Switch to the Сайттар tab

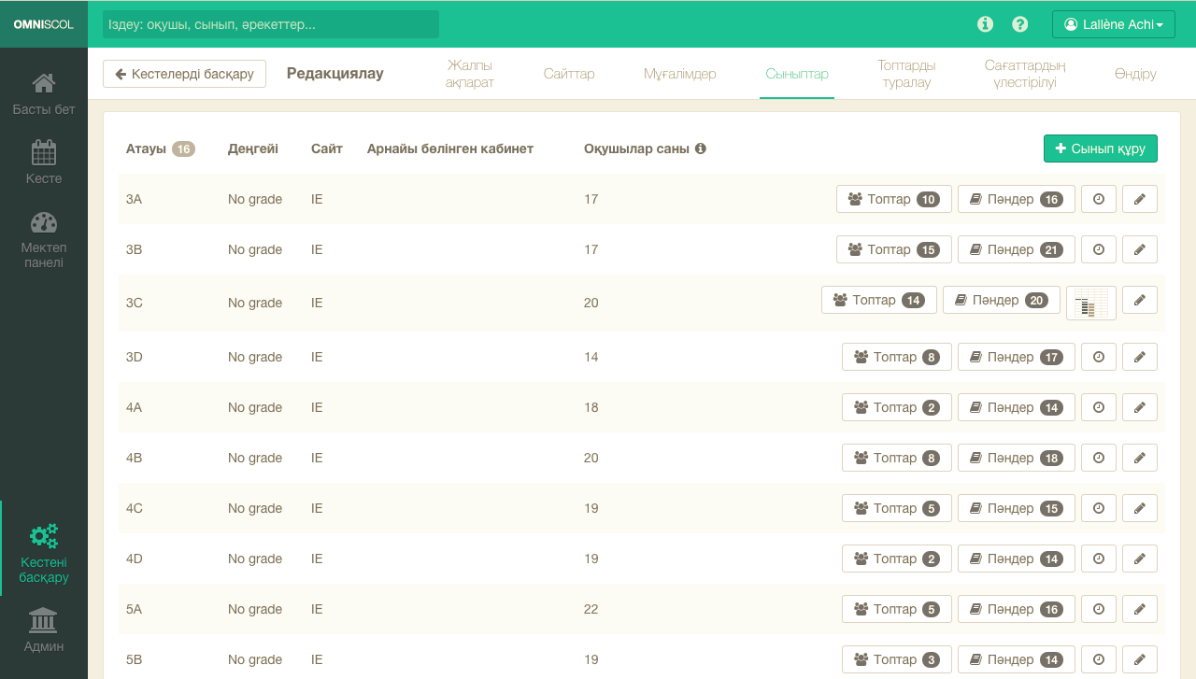(569, 74)
